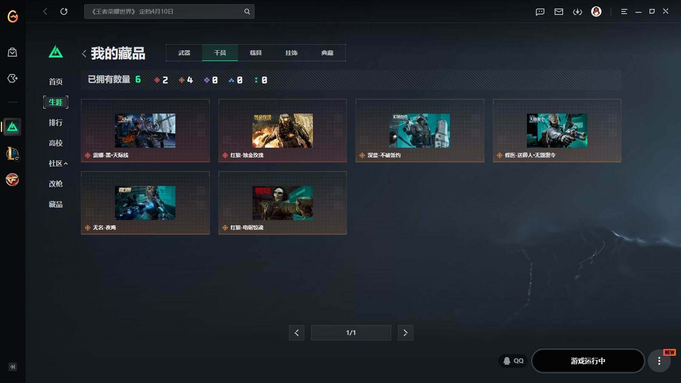The image size is (681, 383).
Task: Click the QQ notification button
Action: click(513, 361)
